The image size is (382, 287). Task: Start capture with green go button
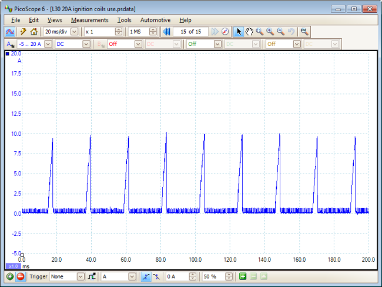click(10, 276)
